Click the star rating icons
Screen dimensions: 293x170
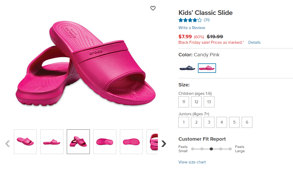click(x=190, y=20)
